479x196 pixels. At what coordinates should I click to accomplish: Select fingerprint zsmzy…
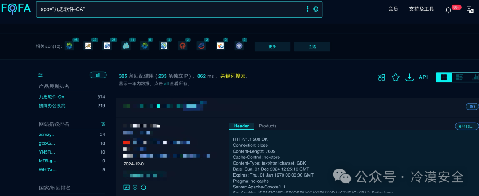47,135
